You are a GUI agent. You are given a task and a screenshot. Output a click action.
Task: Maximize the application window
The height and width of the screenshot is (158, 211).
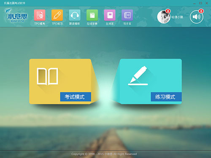point(200,3)
